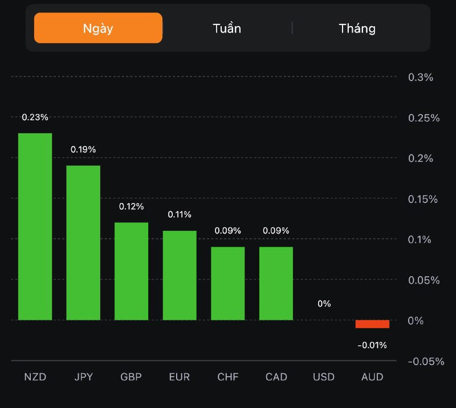This screenshot has height=408, width=456.
Task: Click the 0.23% value above NZD
Action: [x=35, y=117]
